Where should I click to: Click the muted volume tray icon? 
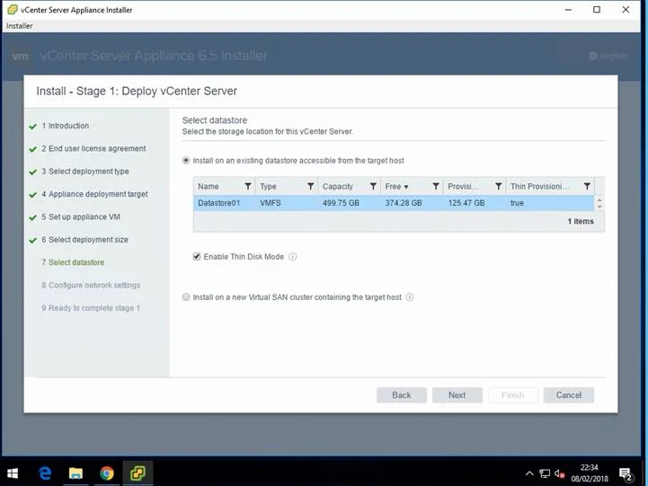(x=560, y=473)
